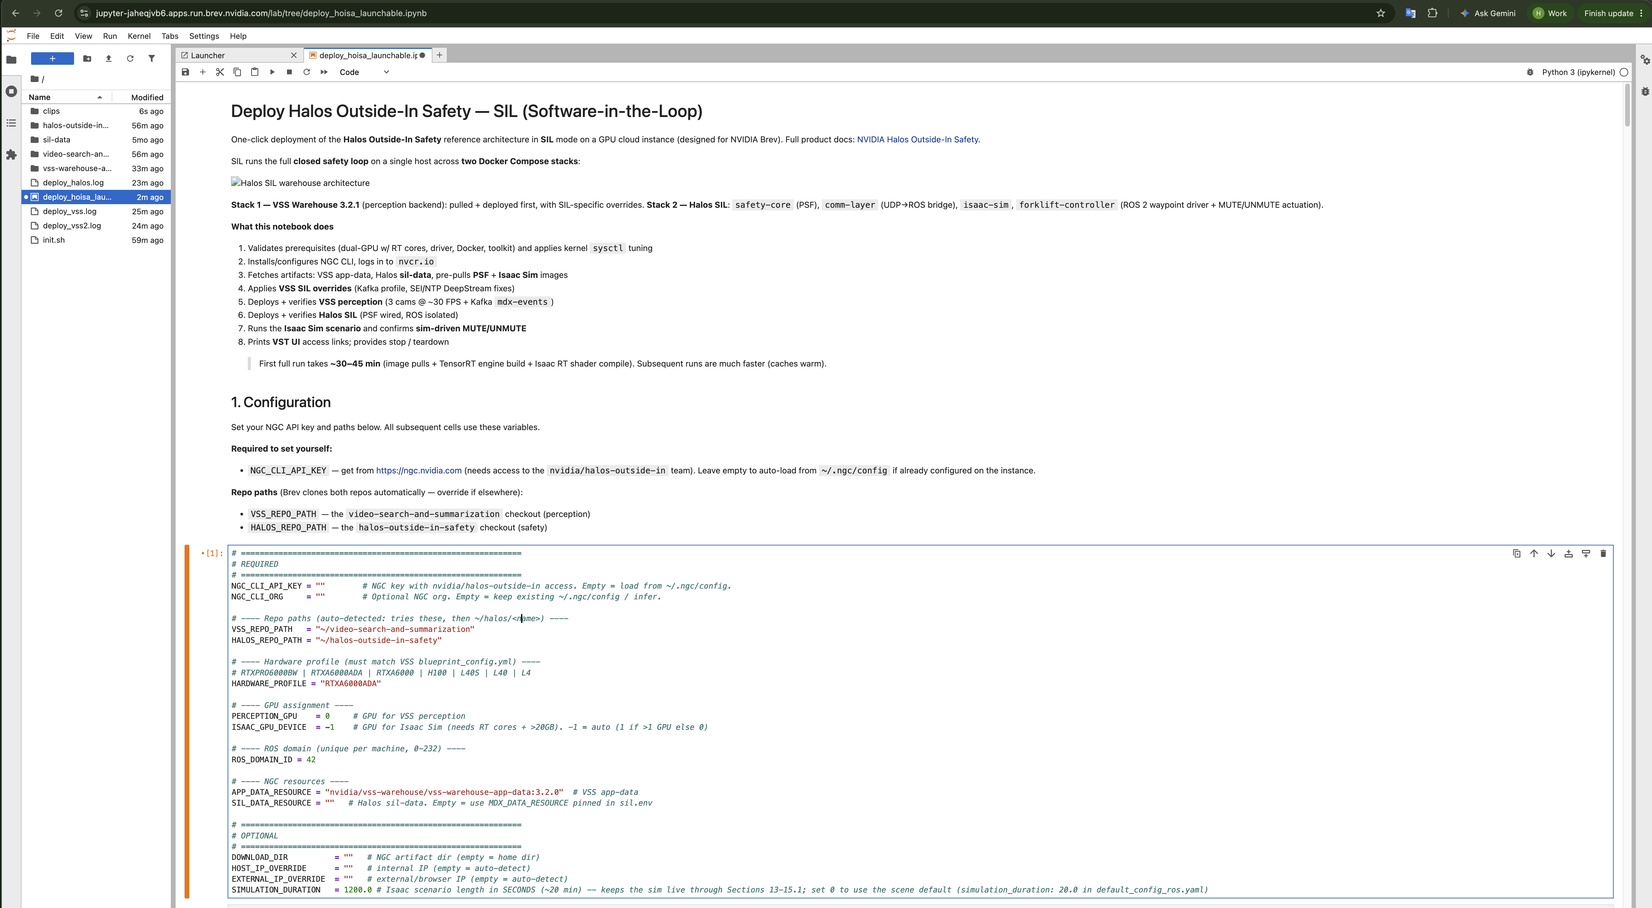Sort files by Name column
This screenshot has width=1652, height=908.
[67, 97]
